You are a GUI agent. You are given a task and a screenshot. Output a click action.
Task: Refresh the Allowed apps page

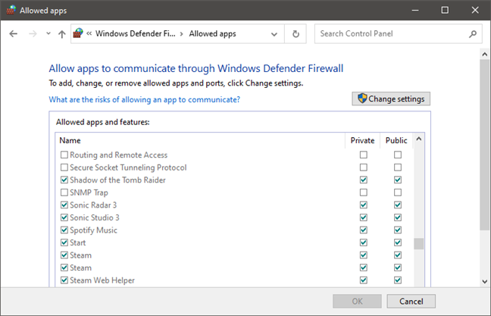tap(296, 34)
